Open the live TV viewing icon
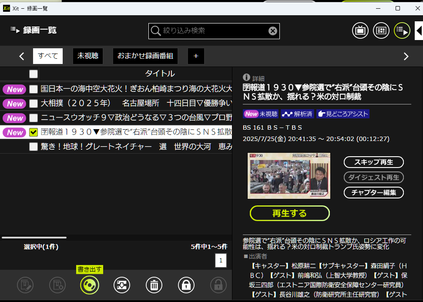The width and height of the screenshot is (423, 302). coord(360,30)
